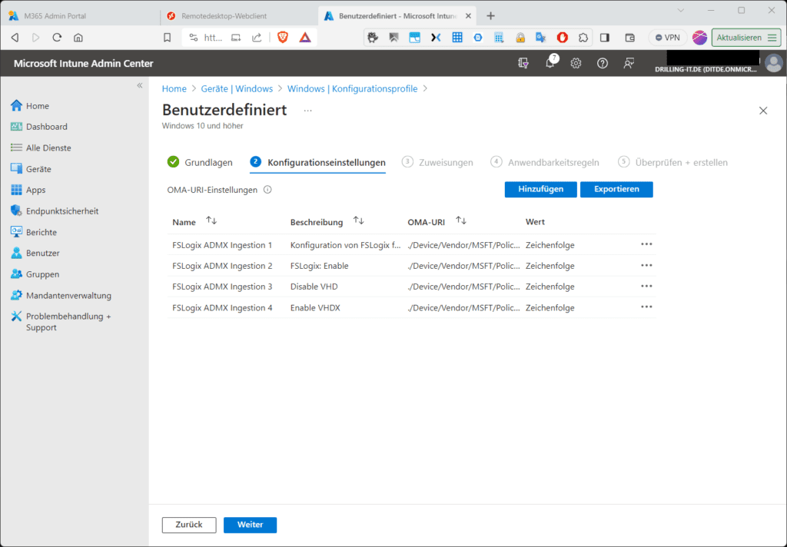Open Alle Dienste list
Screen dimensions: 787x547
click(42, 148)
